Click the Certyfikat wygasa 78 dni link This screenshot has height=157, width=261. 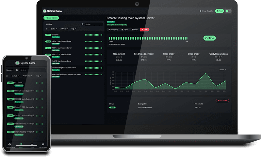[x=219, y=60]
